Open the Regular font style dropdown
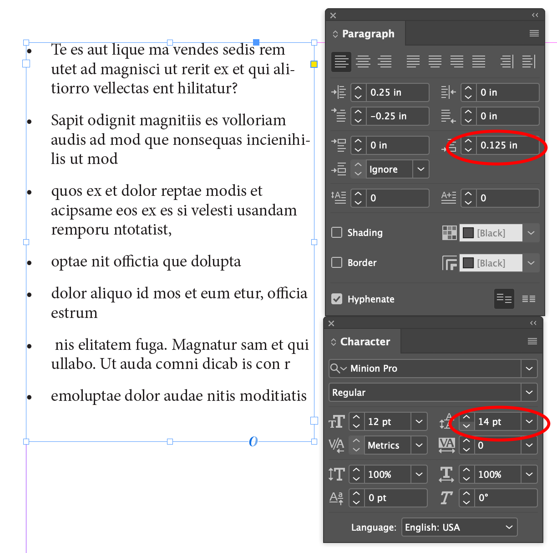Viewport: 557px width, 553px height. [x=529, y=392]
